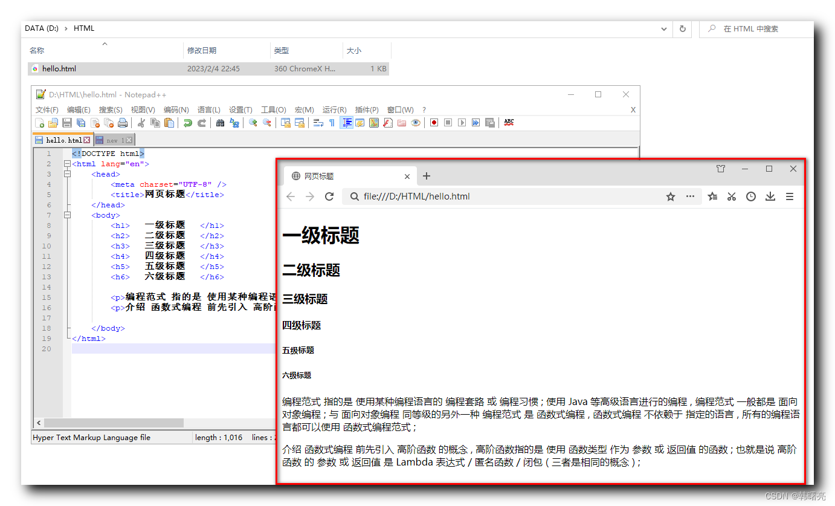Stop macro recording with the square icon
835x506 pixels.
(x=448, y=123)
